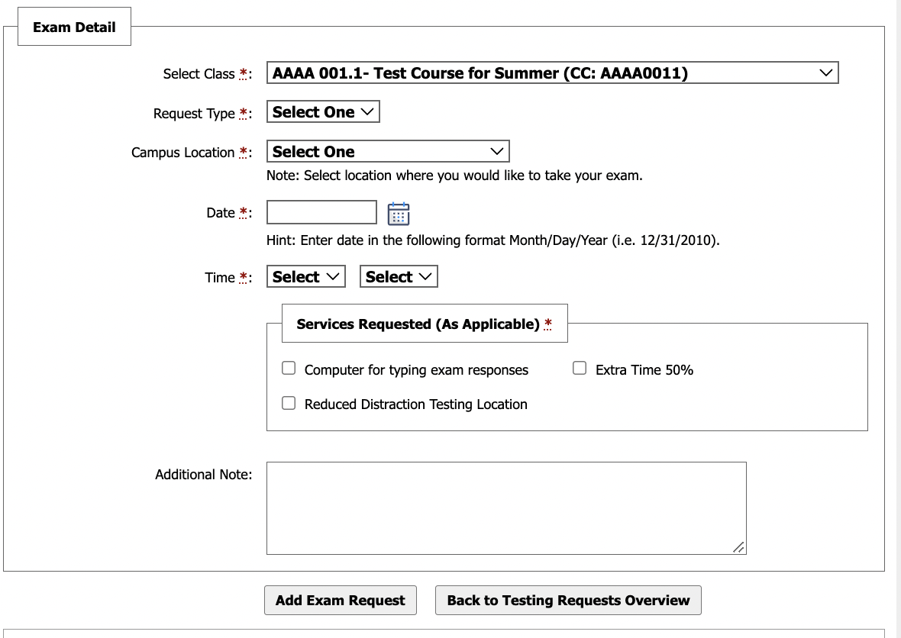
Task: Click the Additional Note label
Action: [203, 475]
